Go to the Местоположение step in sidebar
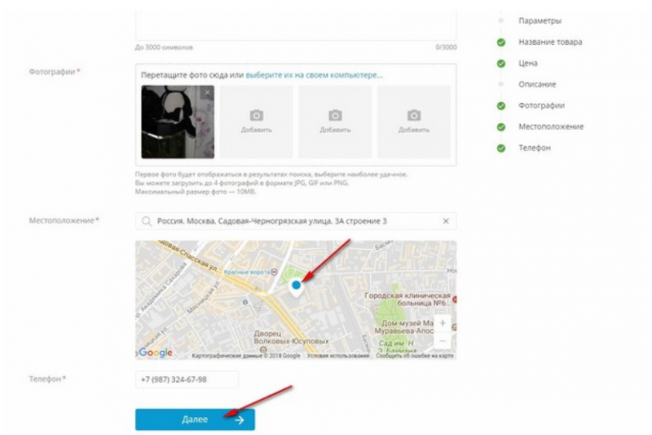The height and width of the screenshot is (435, 652). (x=551, y=127)
